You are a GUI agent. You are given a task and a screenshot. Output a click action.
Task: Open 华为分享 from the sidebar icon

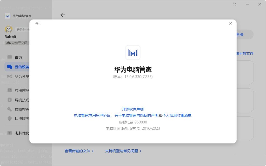click(x=10, y=76)
